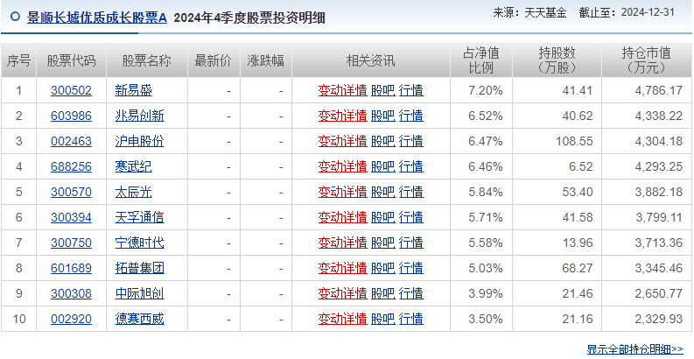View 变动详情 for 宁德时代
Viewport: 694px width, 359px height.
pos(342,243)
